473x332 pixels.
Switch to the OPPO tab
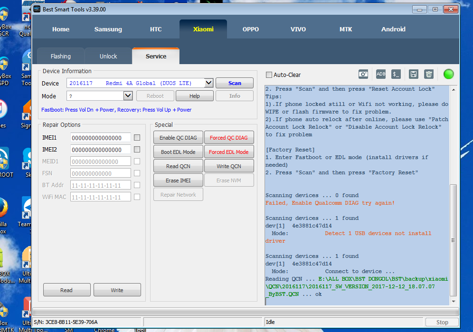tap(251, 29)
